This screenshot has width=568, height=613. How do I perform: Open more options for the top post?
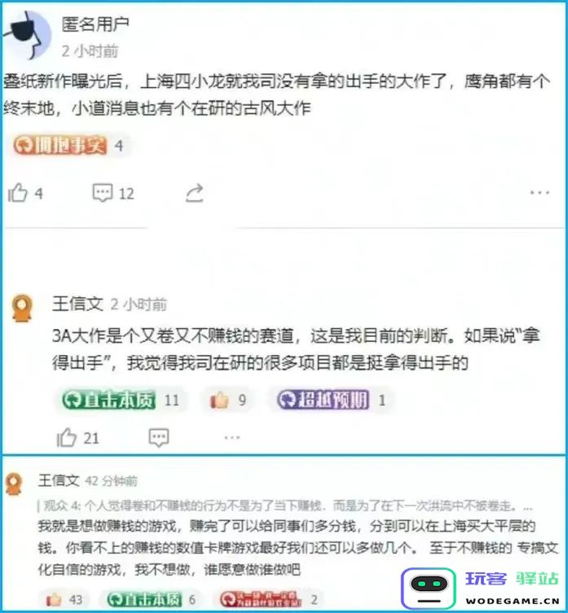[539, 192]
